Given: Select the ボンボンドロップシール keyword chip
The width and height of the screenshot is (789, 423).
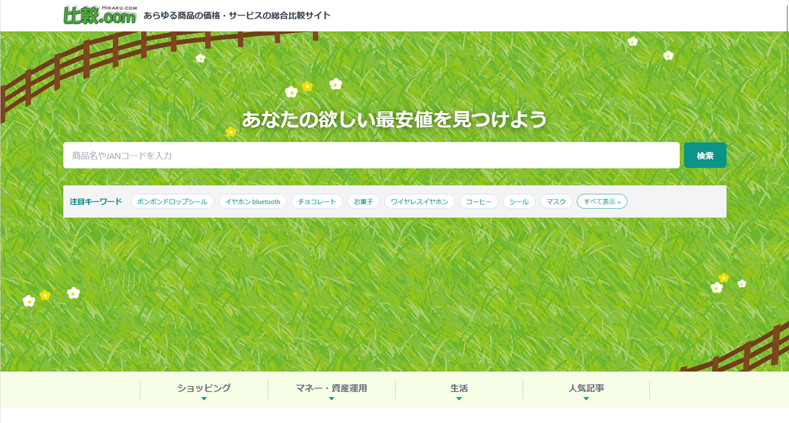Looking at the screenshot, I should pos(172,202).
